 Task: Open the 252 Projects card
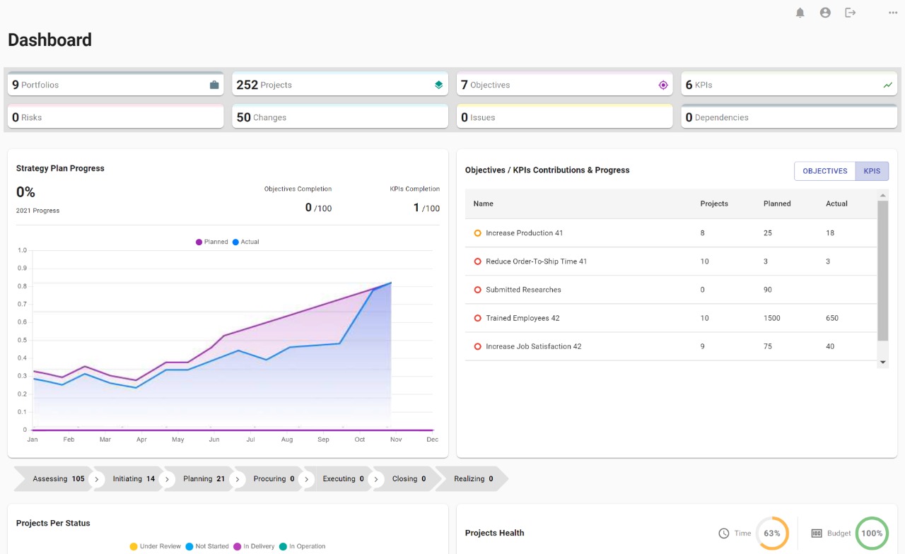340,84
